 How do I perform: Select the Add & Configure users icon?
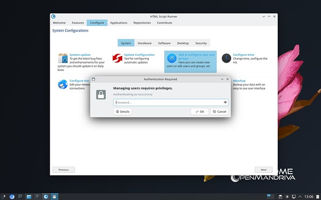click(172, 58)
